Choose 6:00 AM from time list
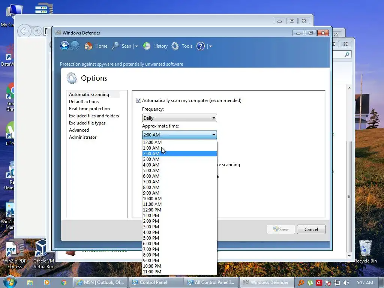The height and width of the screenshot is (288, 384). pyautogui.click(x=180, y=176)
